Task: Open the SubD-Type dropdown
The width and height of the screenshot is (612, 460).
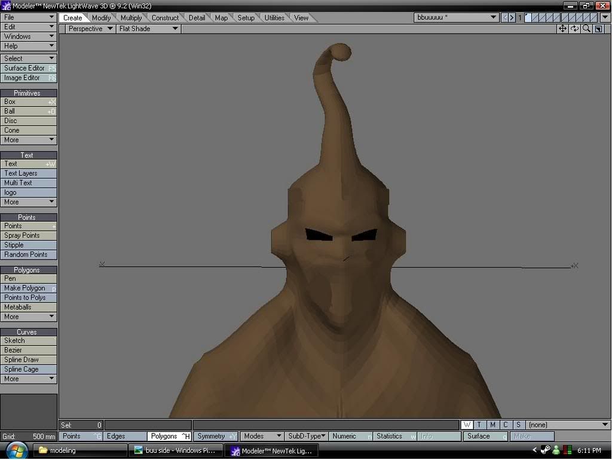Action: pyautogui.click(x=306, y=436)
